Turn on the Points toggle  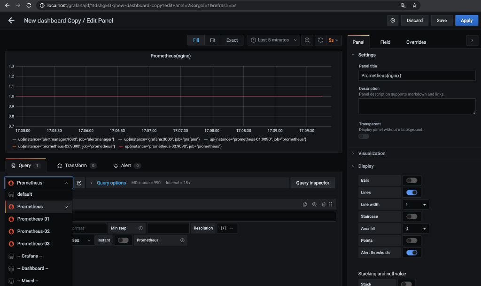point(411,240)
